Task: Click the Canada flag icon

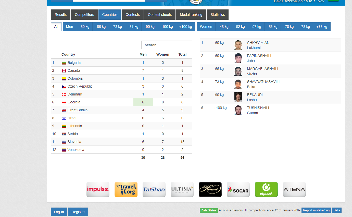Action: click(x=64, y=71)
